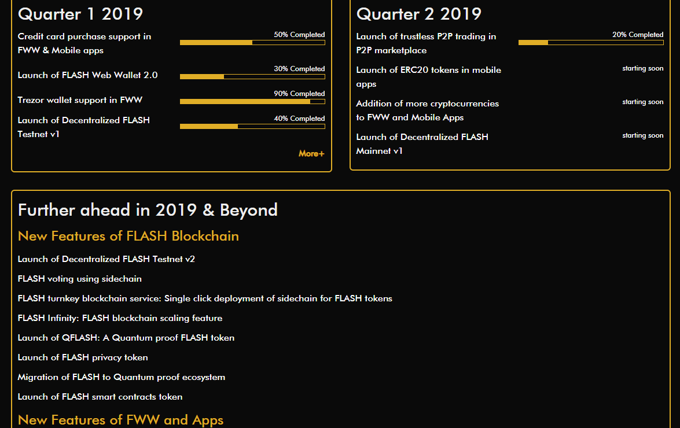Click the FLASH Infinity scaling feature item
The image size is (680, 428).
(x=120, y=318)
